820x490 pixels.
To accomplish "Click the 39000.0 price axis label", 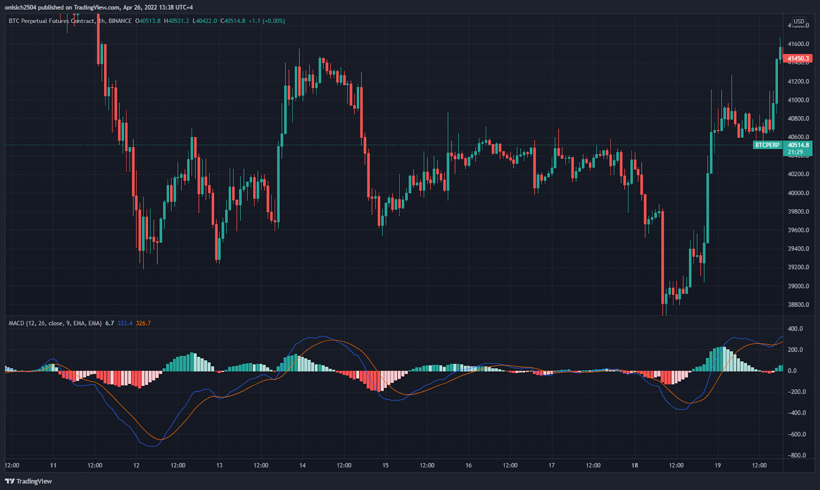I will [798, 286].
